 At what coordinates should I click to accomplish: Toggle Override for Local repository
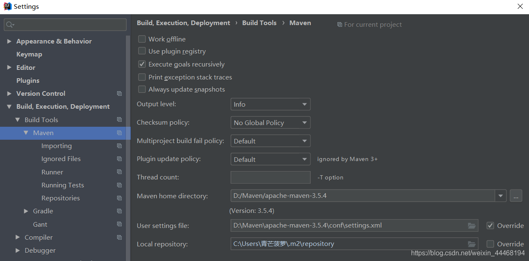pyautogui.click(x=490, y=243)
